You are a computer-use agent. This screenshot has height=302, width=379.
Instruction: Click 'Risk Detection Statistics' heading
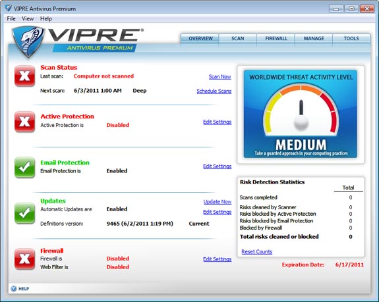[272, 182]
